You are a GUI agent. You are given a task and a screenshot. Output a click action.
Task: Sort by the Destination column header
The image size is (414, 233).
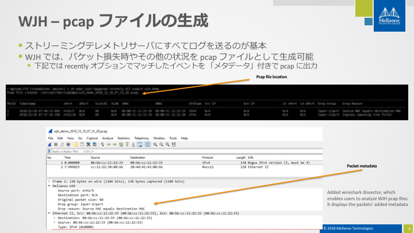point(138,158)
